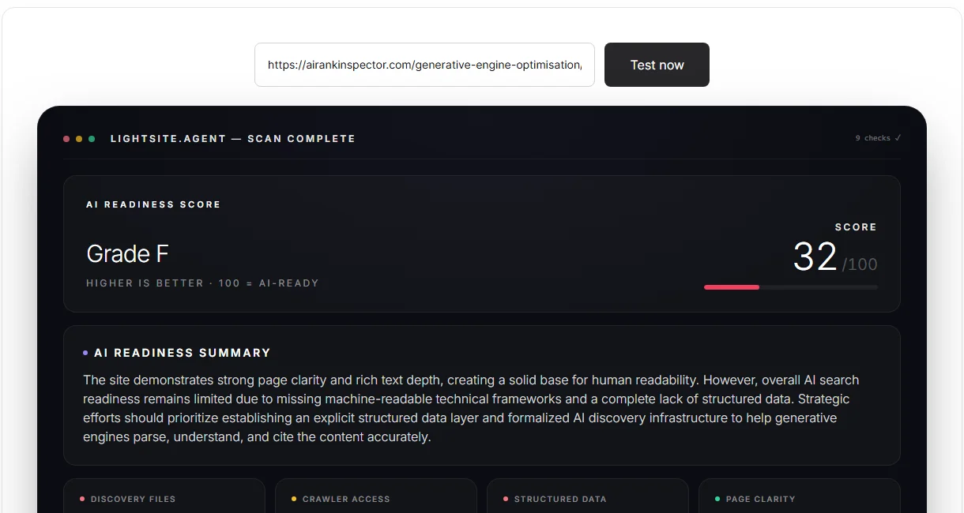Open the Page Clarity card
This screenshot has height=513, width=964.
(x=800, y=496)
